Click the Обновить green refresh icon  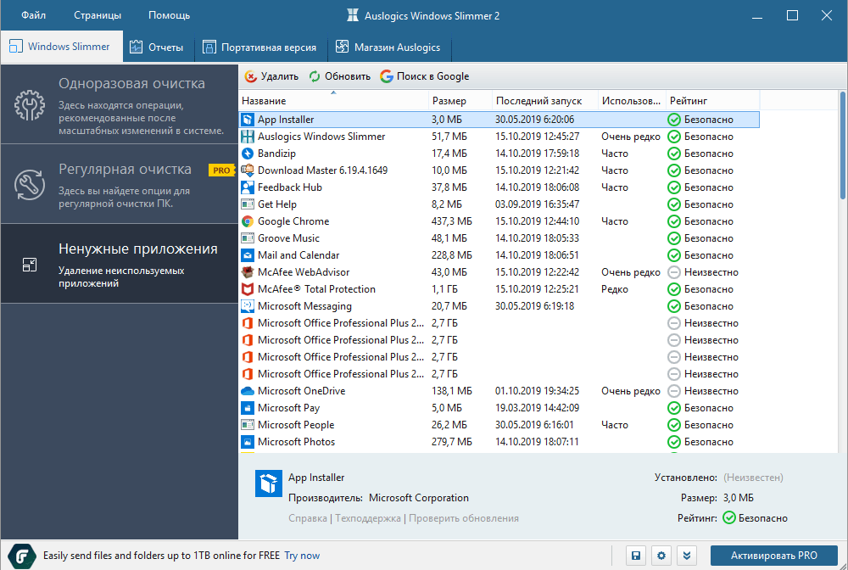click(x=315, y=76)
